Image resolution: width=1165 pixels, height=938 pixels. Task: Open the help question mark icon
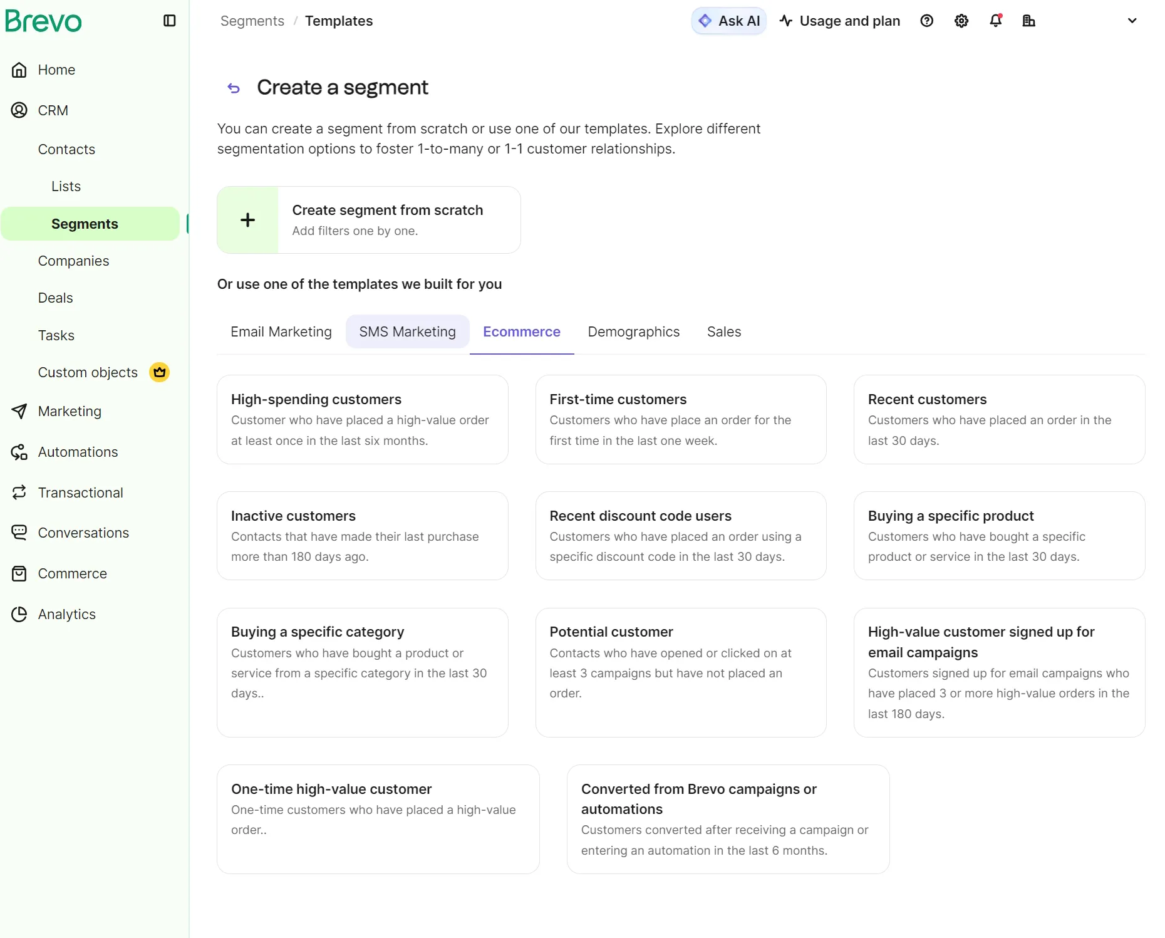[927, 21]
